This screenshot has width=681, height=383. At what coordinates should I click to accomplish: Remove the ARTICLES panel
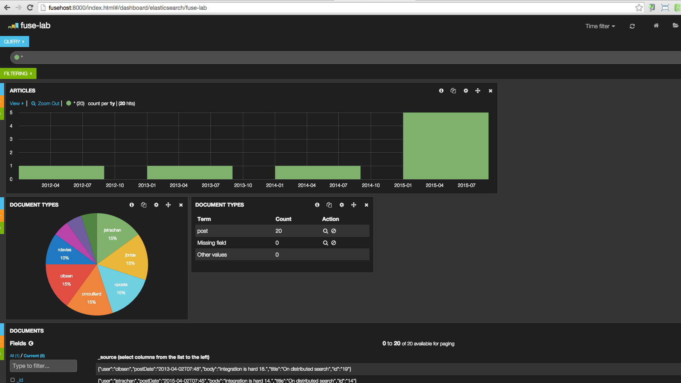coord(491,91)
